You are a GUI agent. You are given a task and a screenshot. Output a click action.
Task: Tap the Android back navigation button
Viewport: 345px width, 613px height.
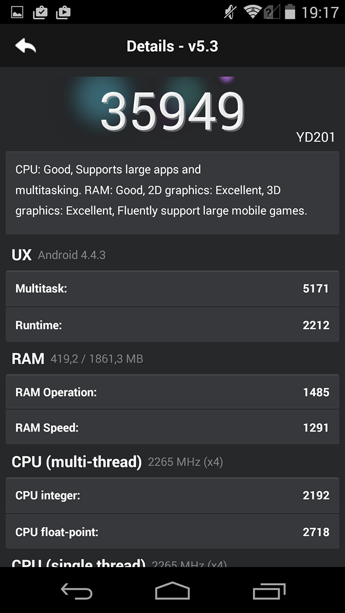click(x=77, y=591)
